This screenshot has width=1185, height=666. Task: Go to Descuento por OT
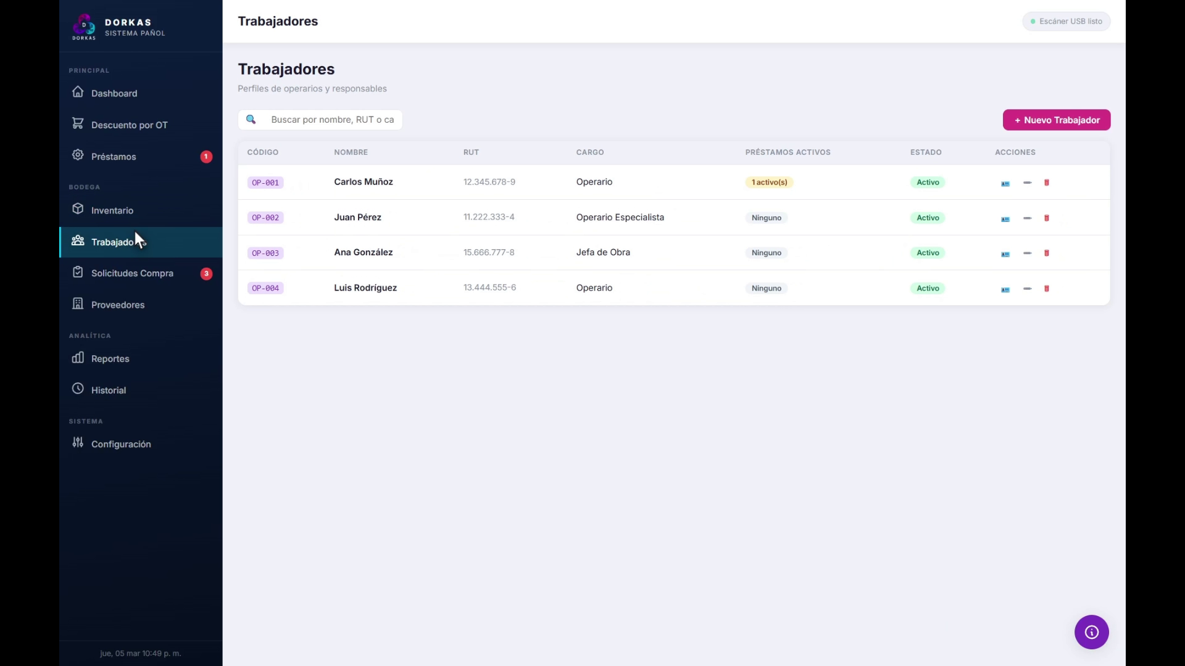[x=129, y=125]
